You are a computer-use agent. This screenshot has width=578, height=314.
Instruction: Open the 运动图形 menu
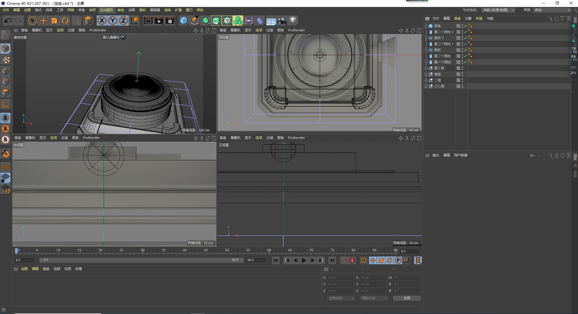107,10
